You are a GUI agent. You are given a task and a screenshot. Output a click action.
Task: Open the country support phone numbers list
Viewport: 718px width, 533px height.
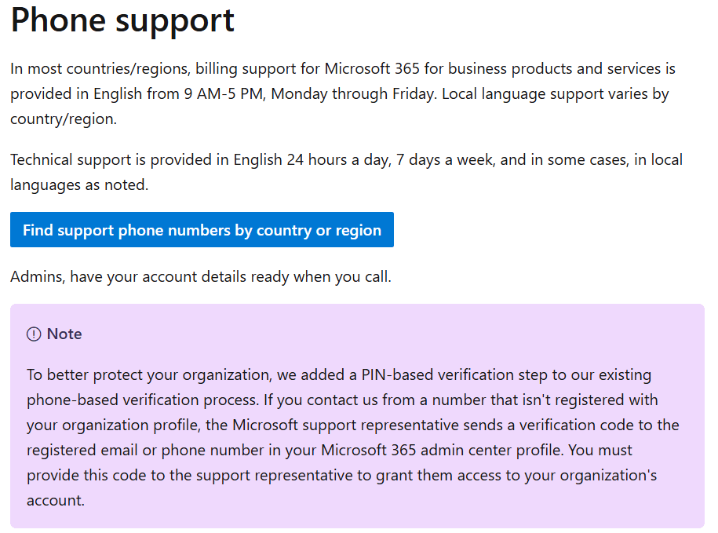(x=201, y=229)
